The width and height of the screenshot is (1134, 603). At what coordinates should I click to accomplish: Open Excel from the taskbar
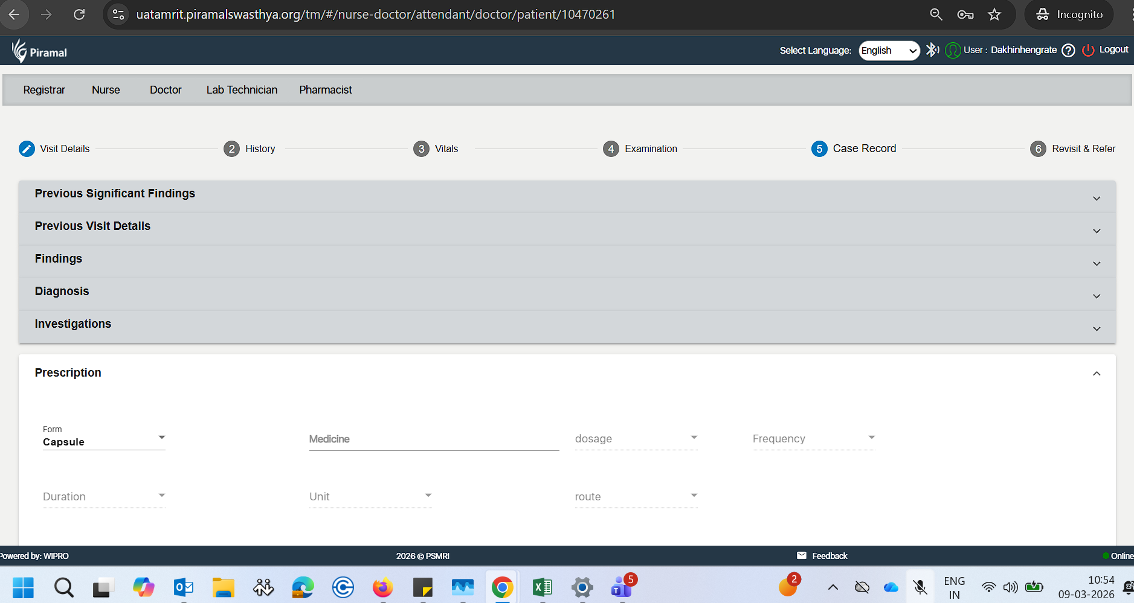(542, 587)
